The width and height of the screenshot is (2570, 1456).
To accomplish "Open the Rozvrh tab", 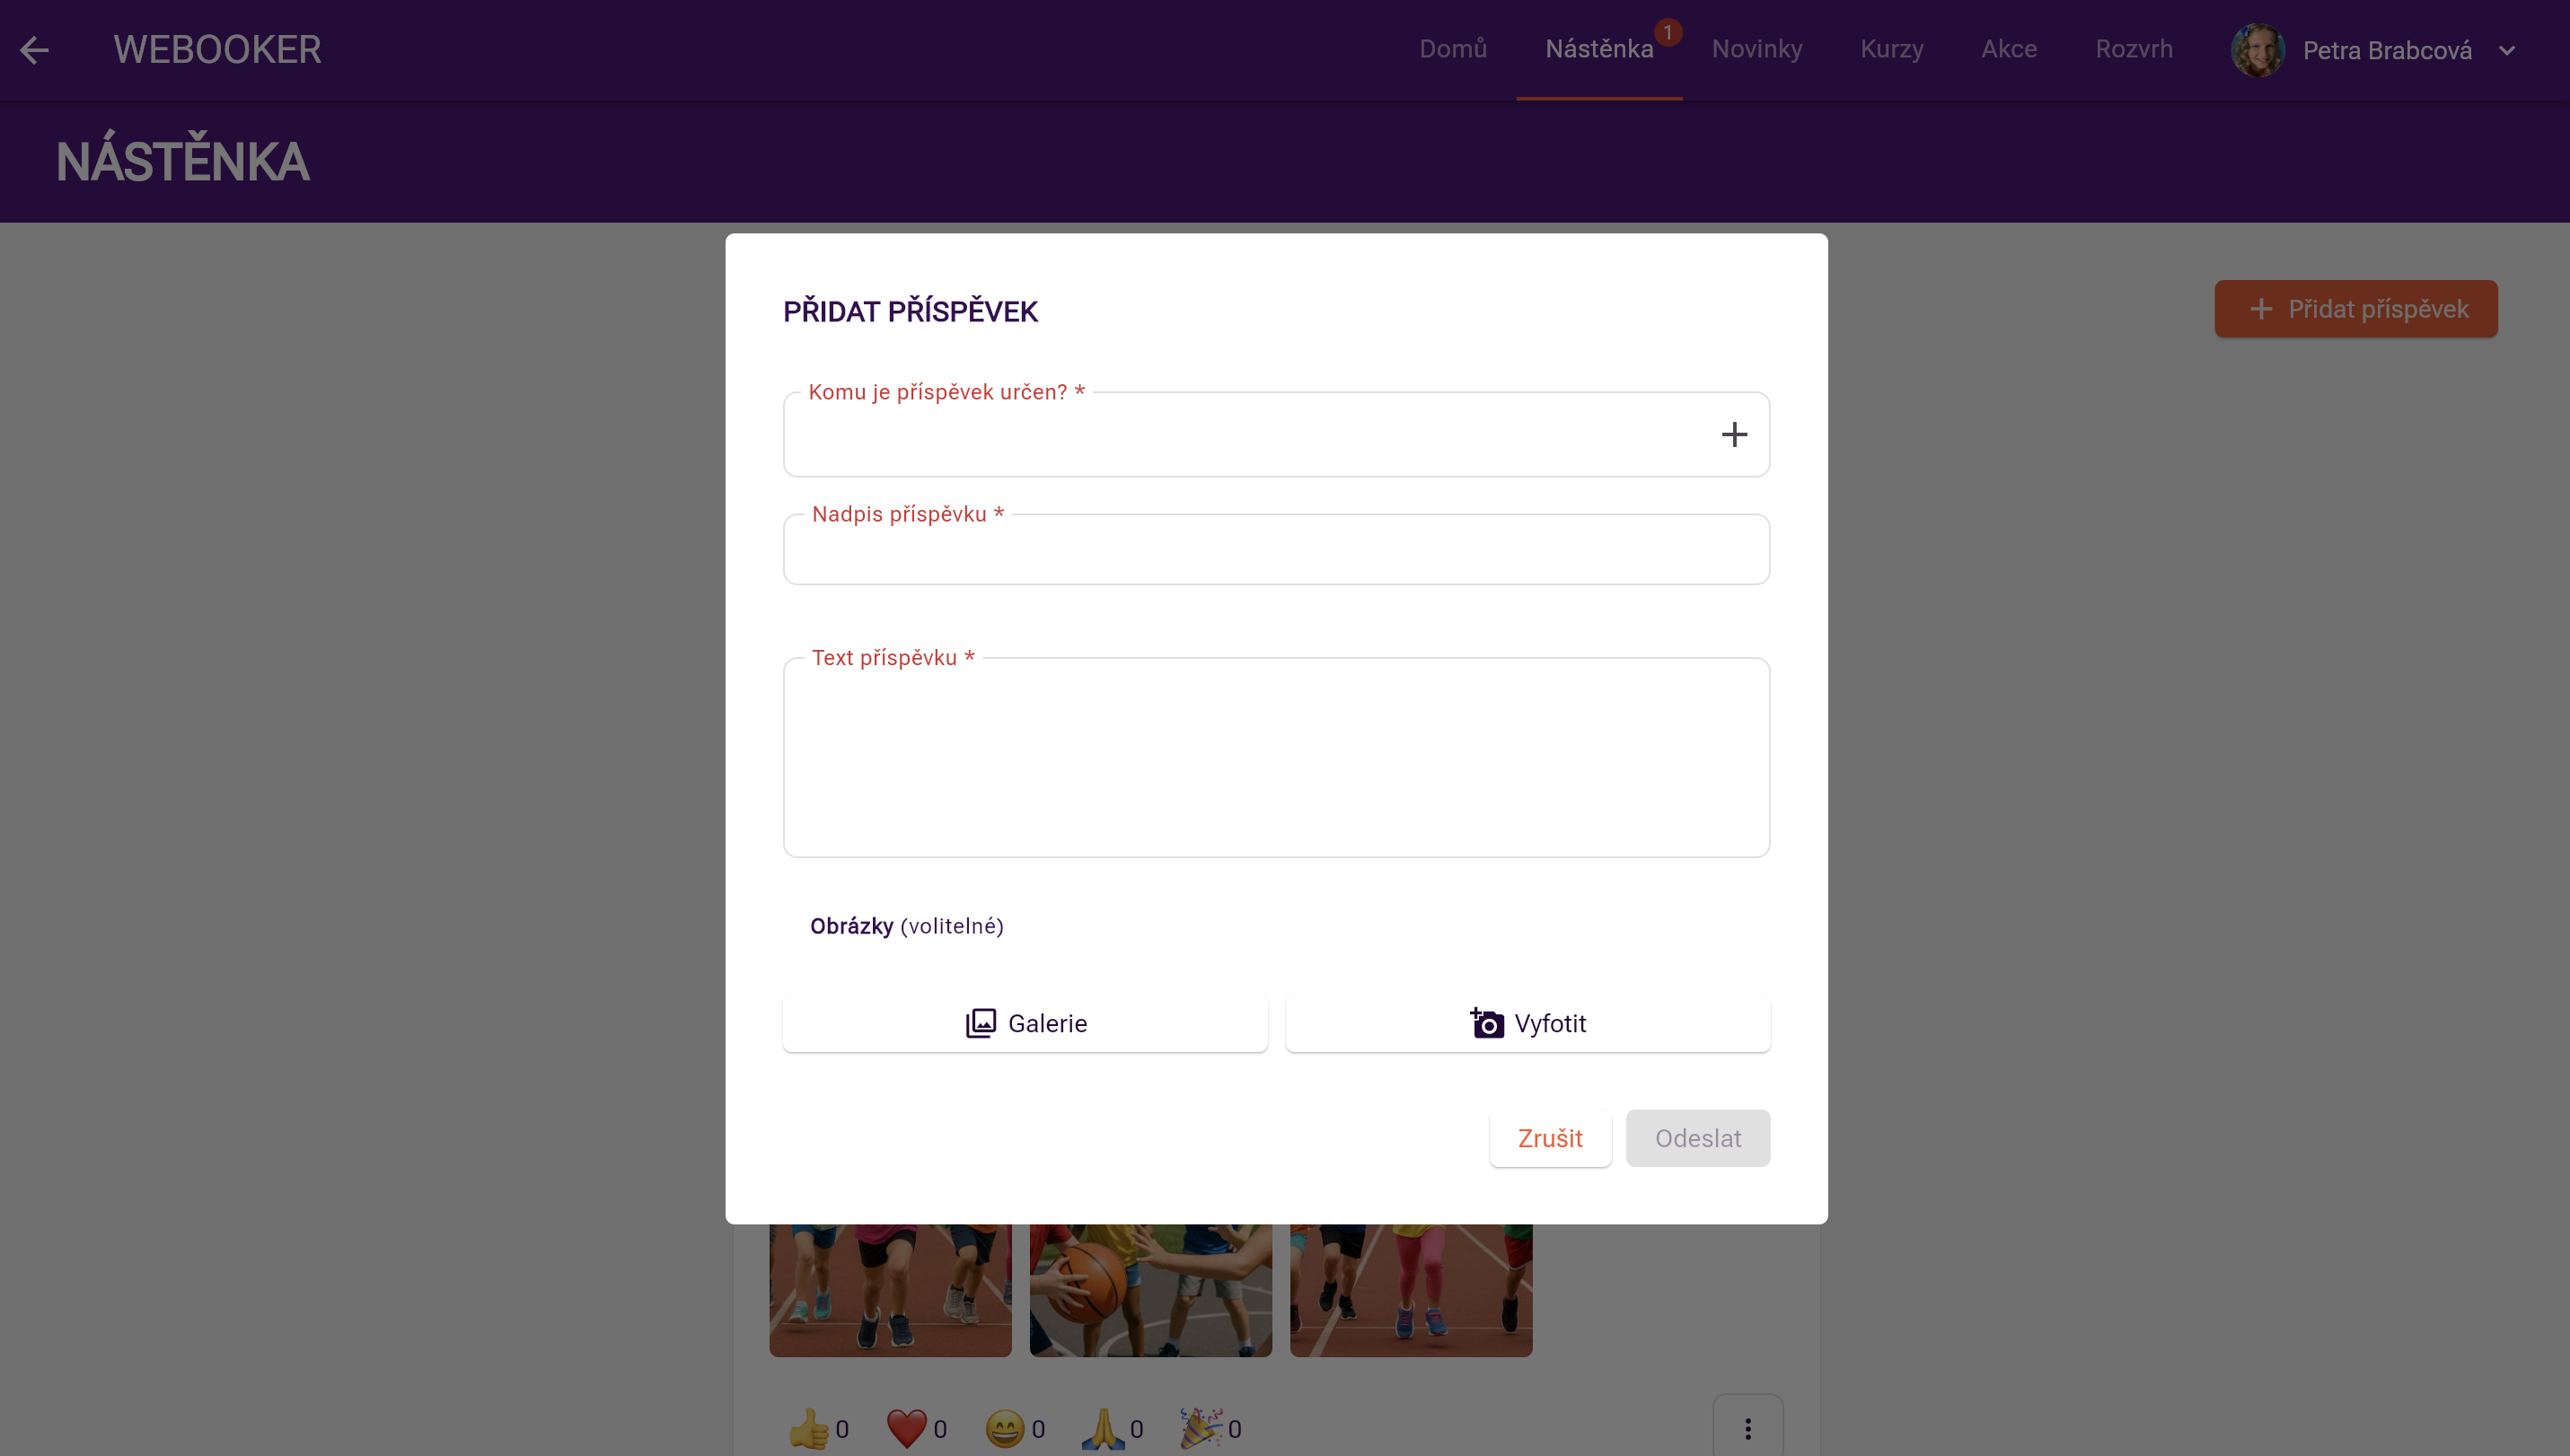I will coord(2134,49).
